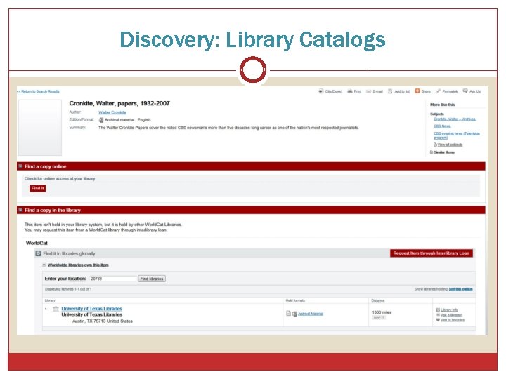Open the 'just this edition' link
Screen dimensions: 506x379
[x=461, y=289]
